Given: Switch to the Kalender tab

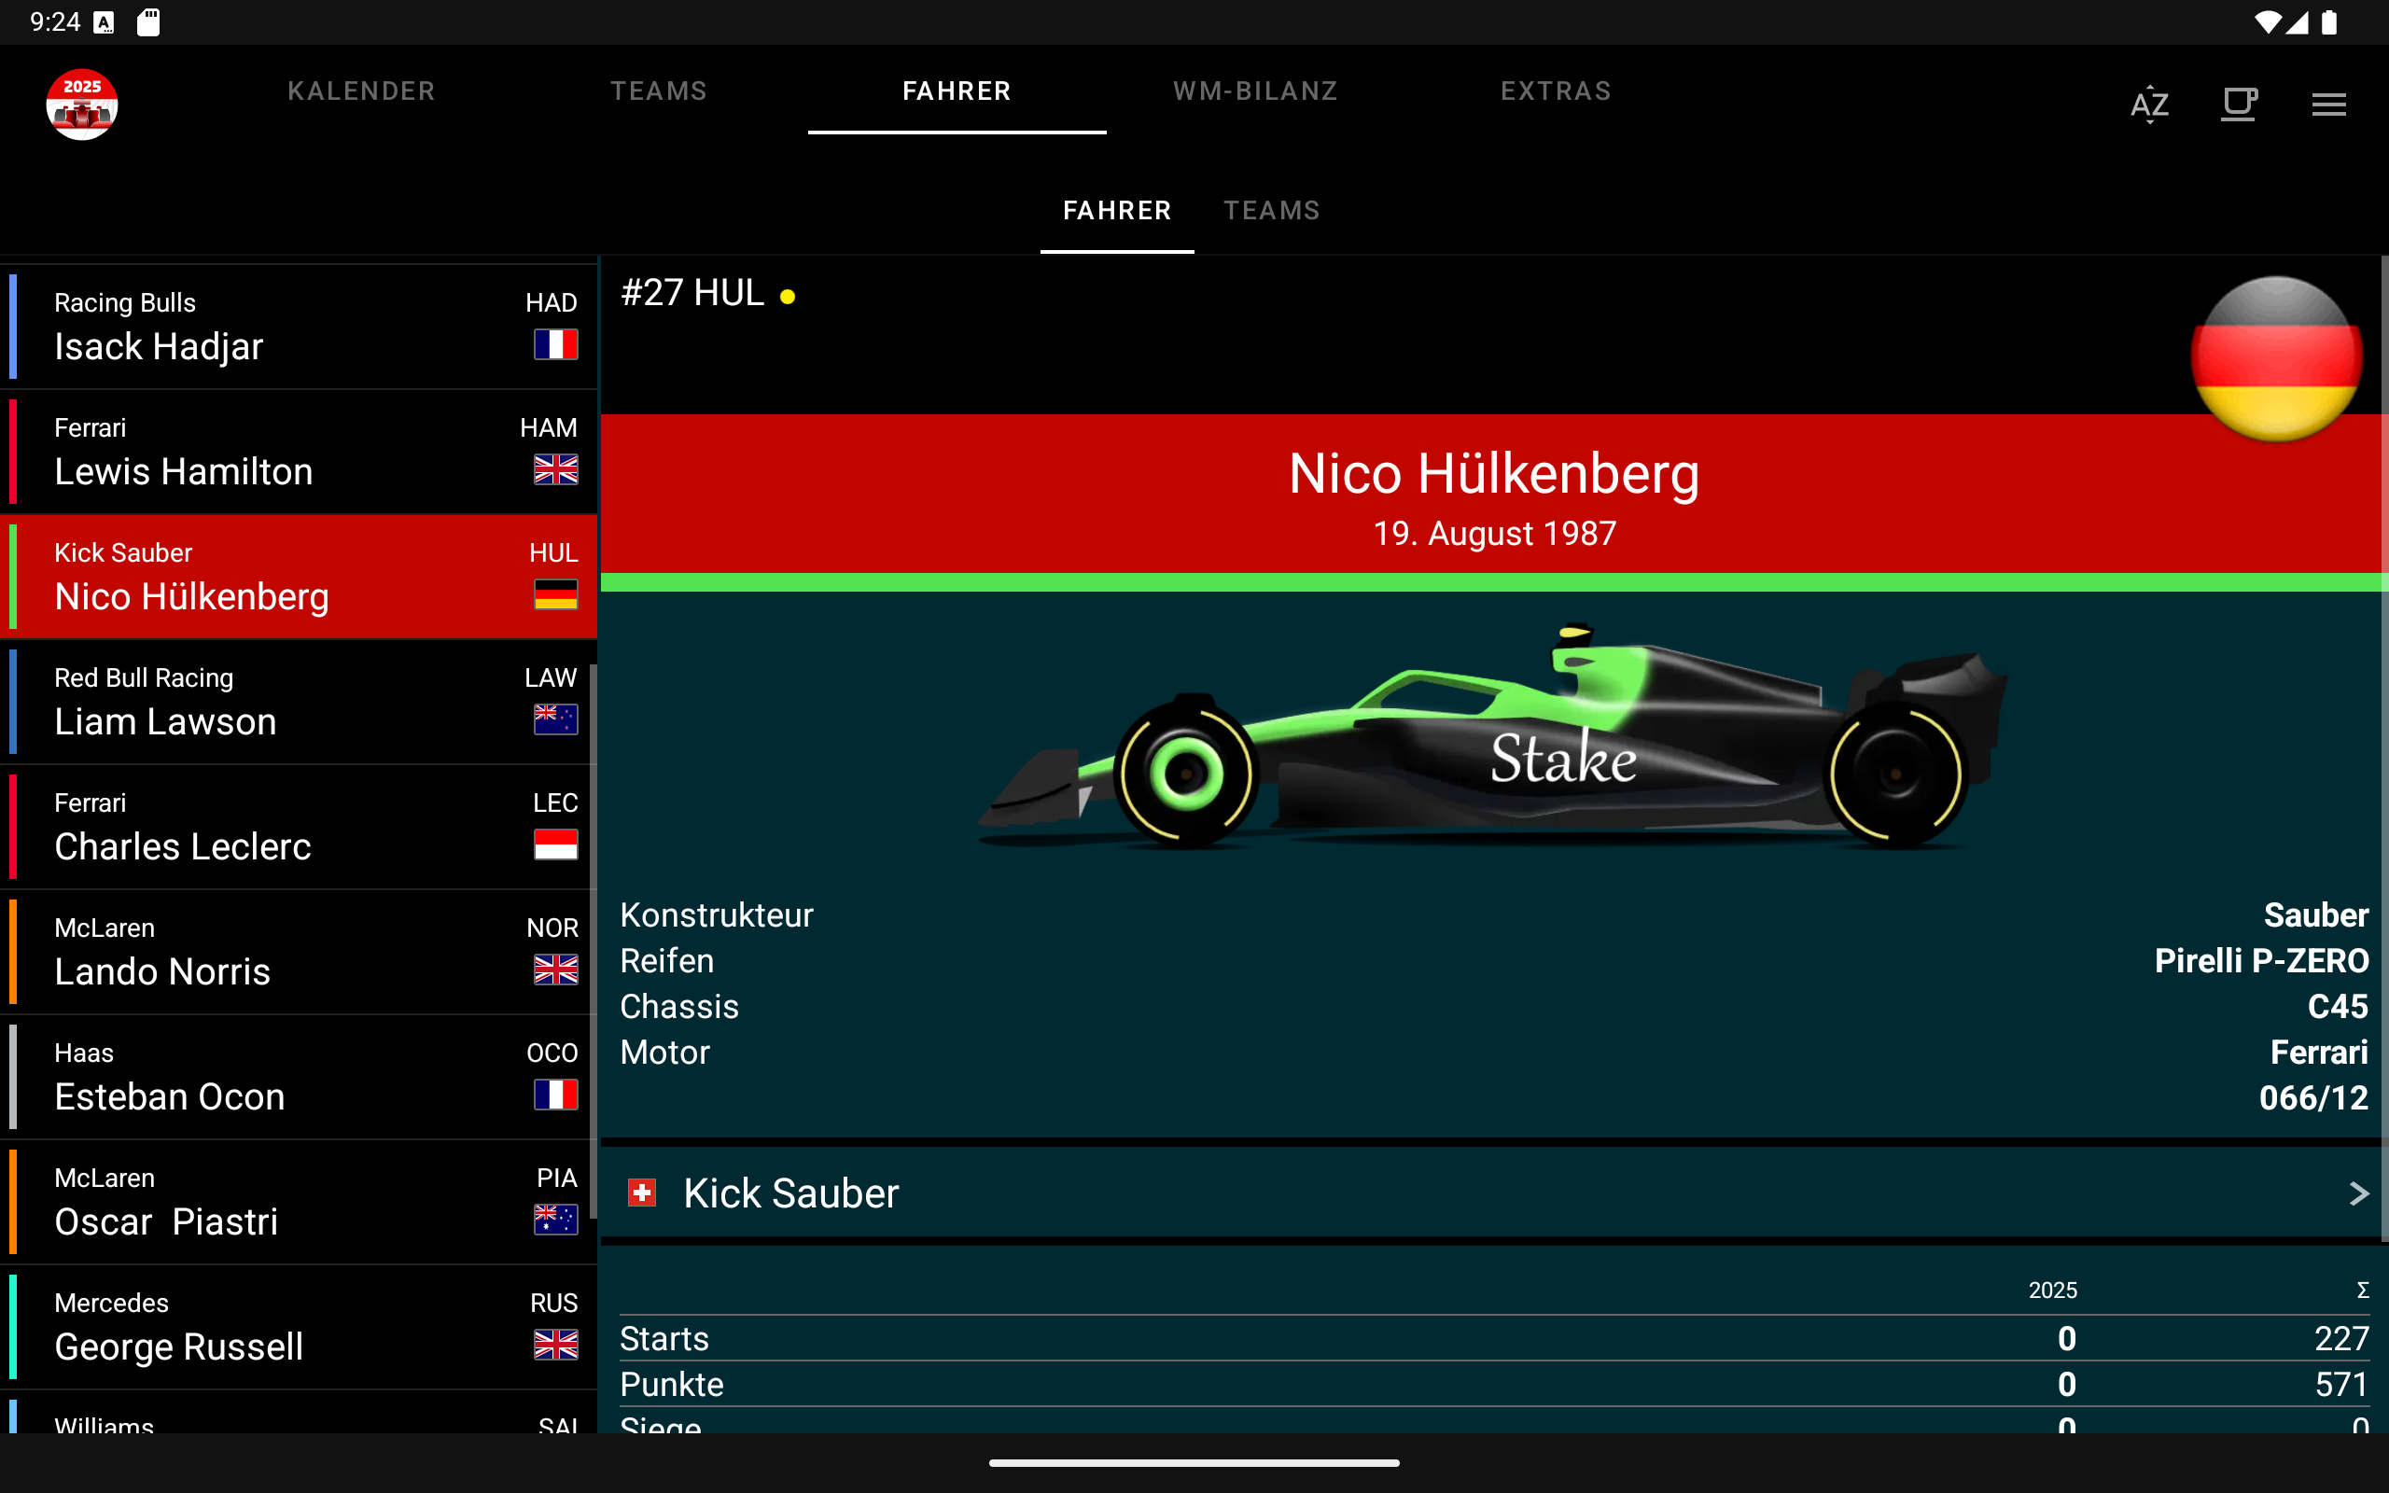Looking at the screenshot, I should pyautogui.click(x=361, y=91).
